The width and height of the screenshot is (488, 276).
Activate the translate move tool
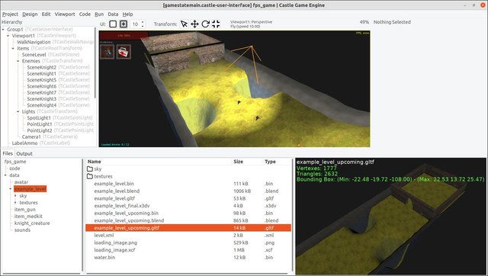[x=194, y=24]
